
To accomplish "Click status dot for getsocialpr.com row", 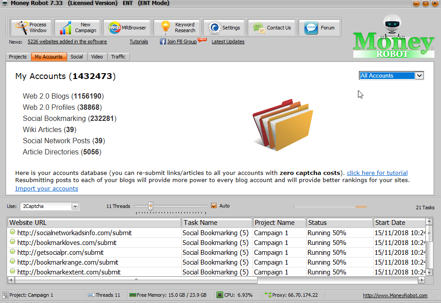I will point(12,252).
